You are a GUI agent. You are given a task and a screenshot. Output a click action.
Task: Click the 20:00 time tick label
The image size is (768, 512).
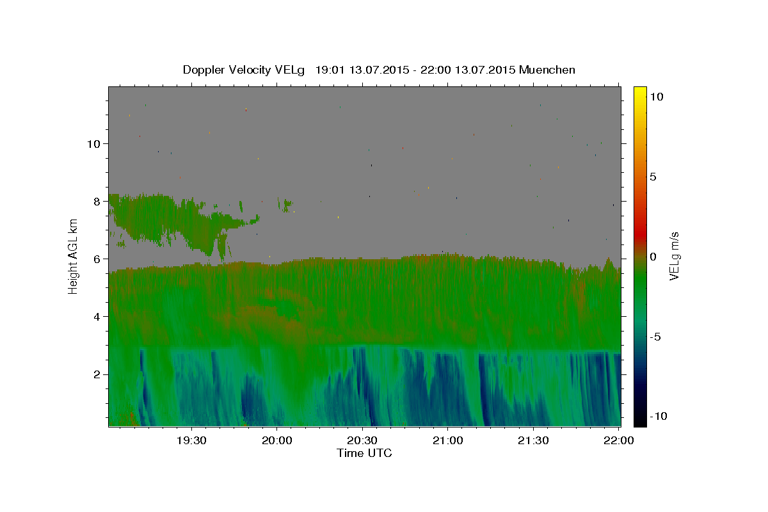(276, 440)
